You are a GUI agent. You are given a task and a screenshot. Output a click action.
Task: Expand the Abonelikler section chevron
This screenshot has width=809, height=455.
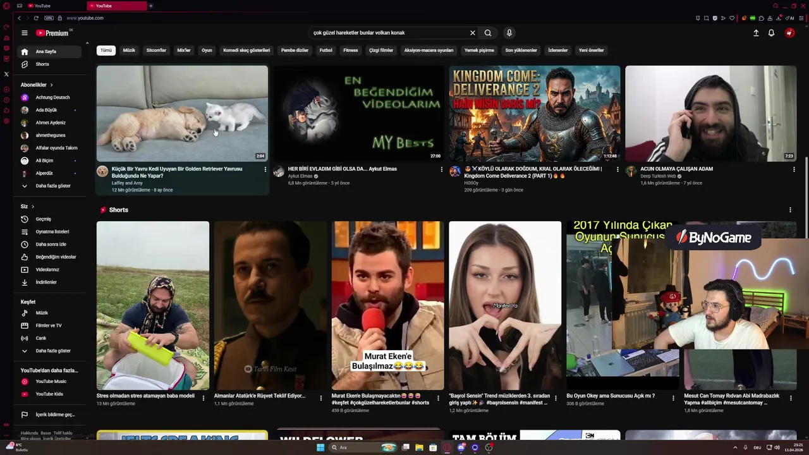(51, 85)
